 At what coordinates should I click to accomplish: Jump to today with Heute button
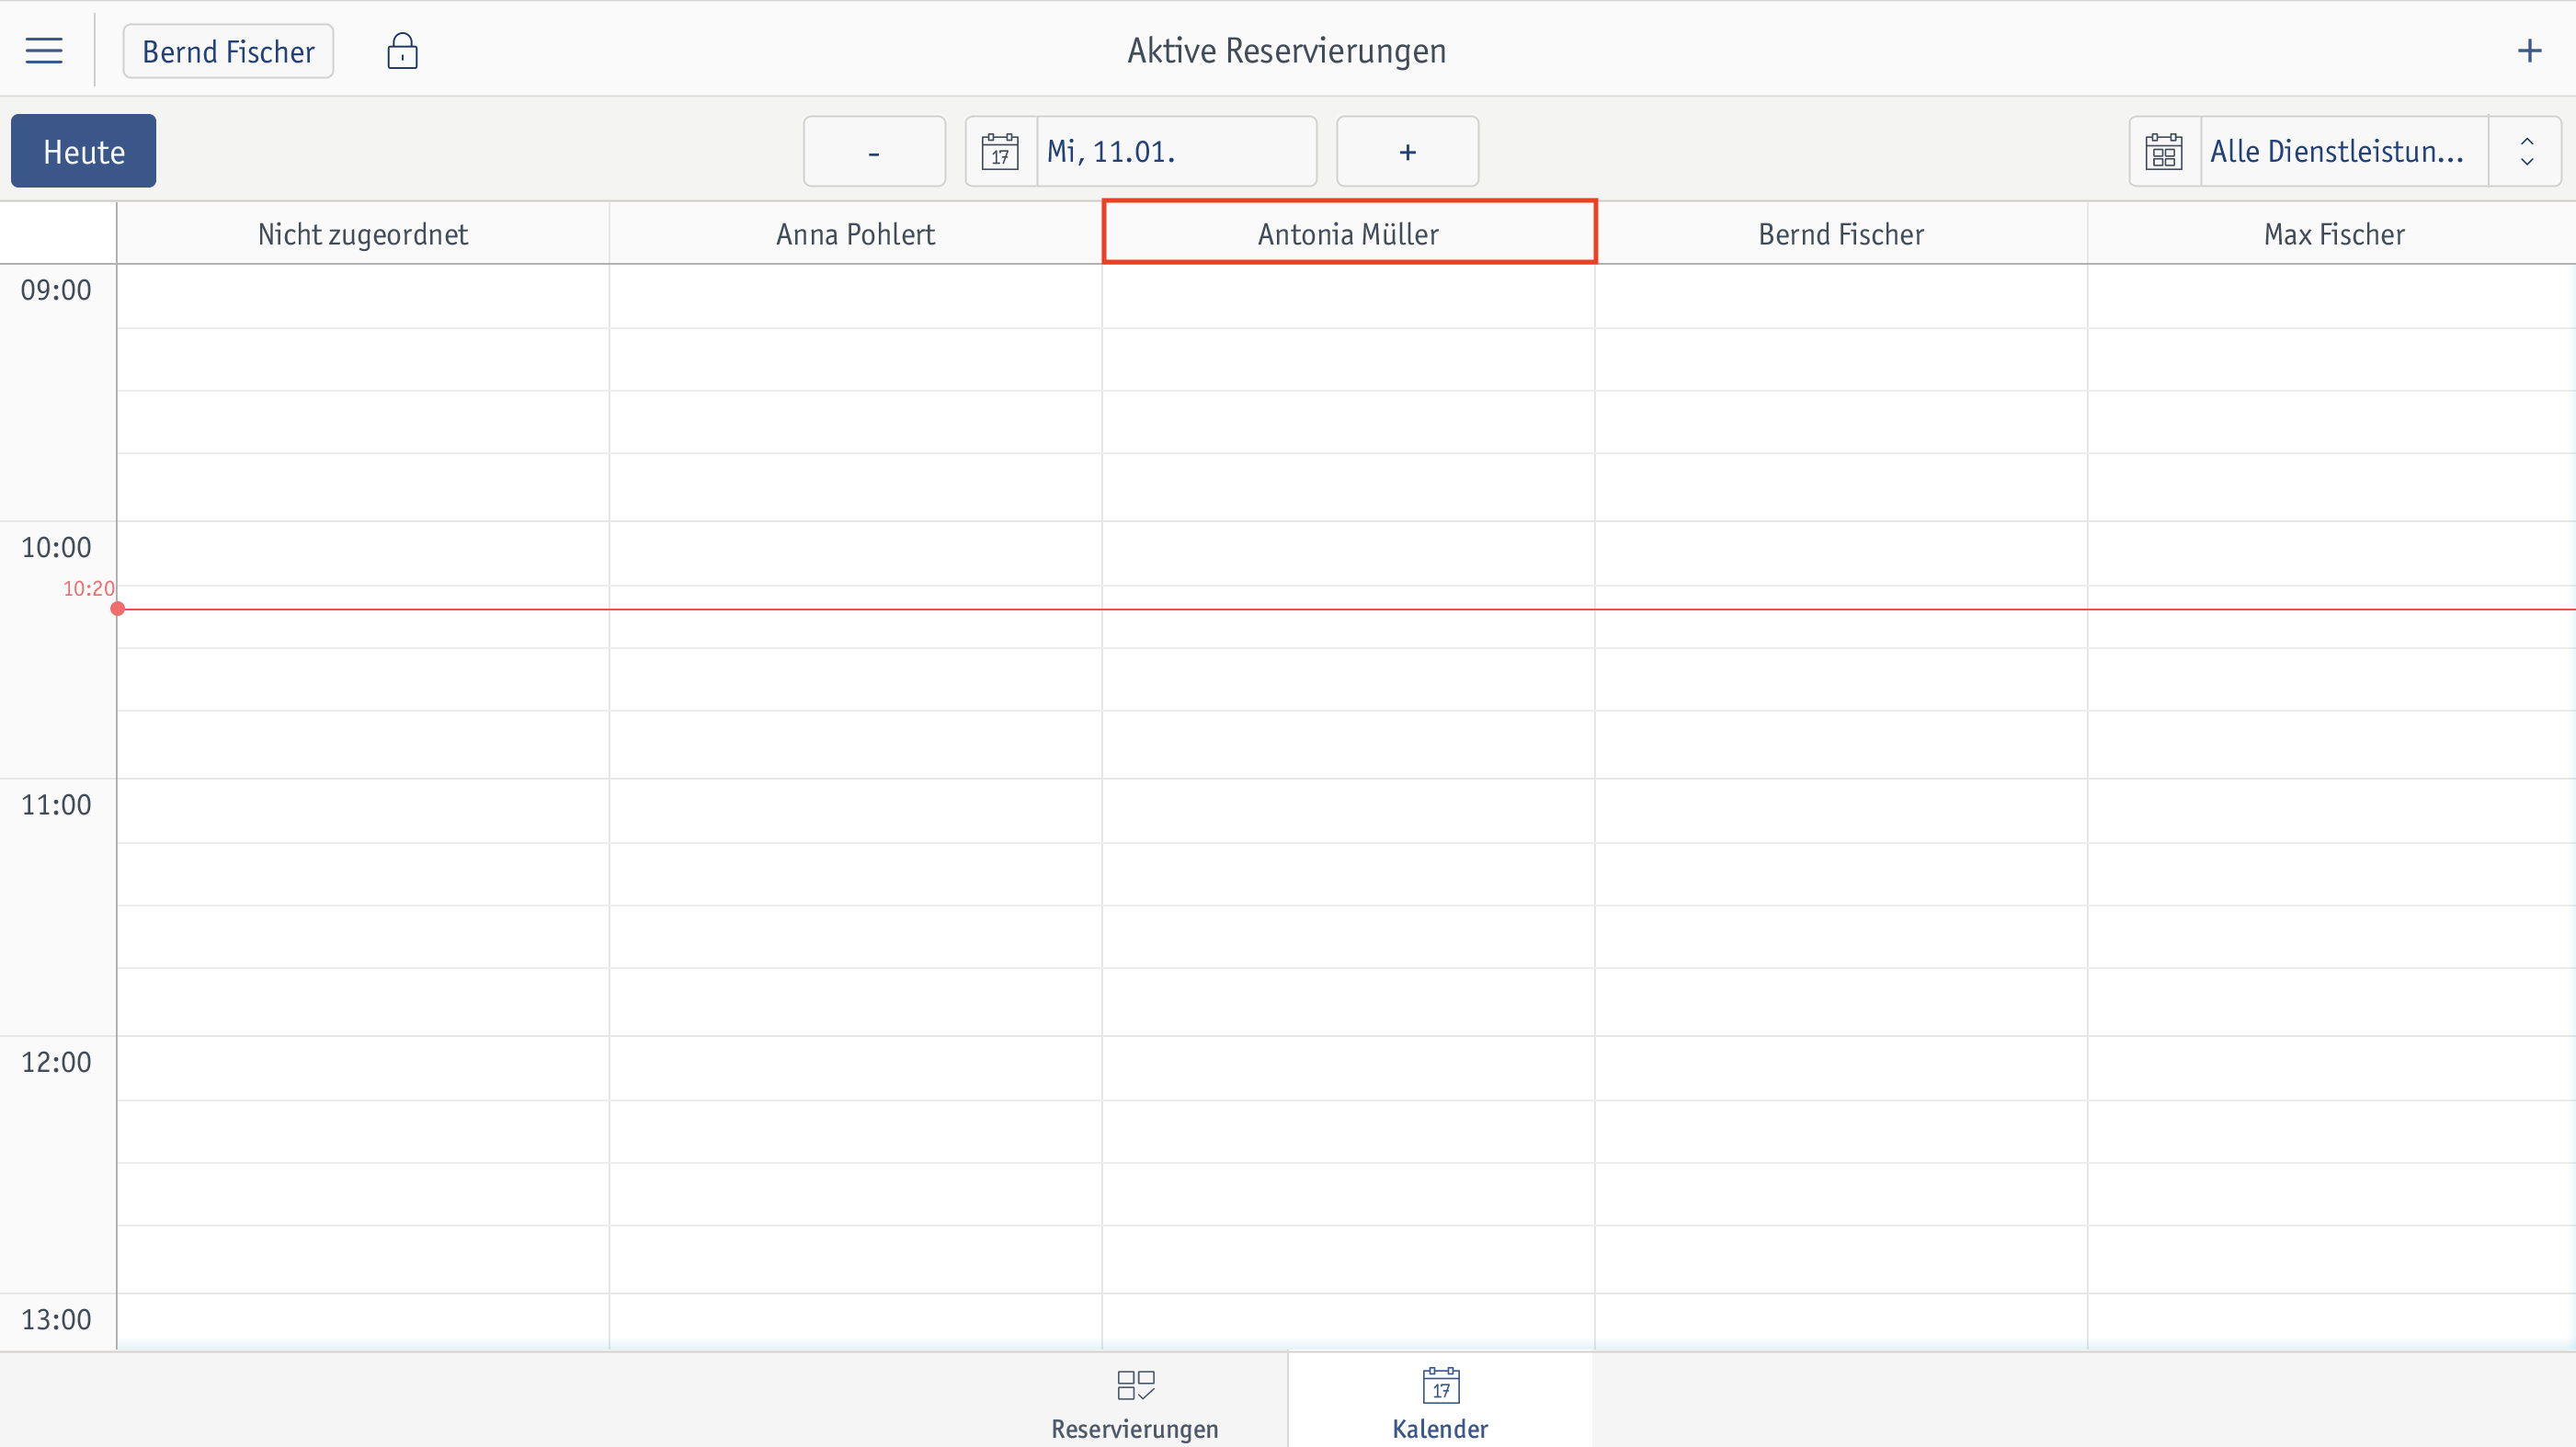[84, 151]
